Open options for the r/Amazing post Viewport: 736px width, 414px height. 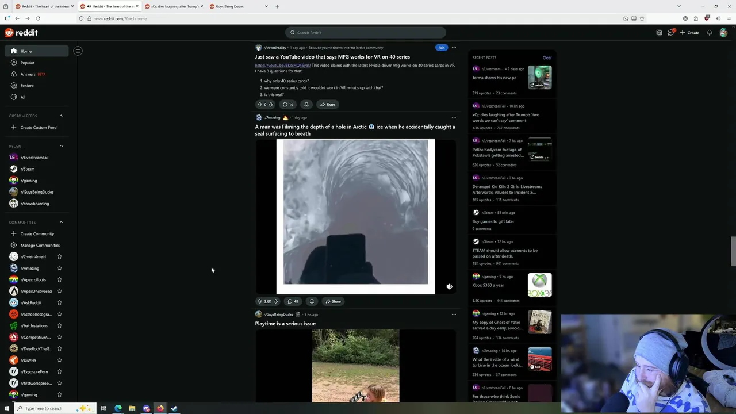coord(454,117)
